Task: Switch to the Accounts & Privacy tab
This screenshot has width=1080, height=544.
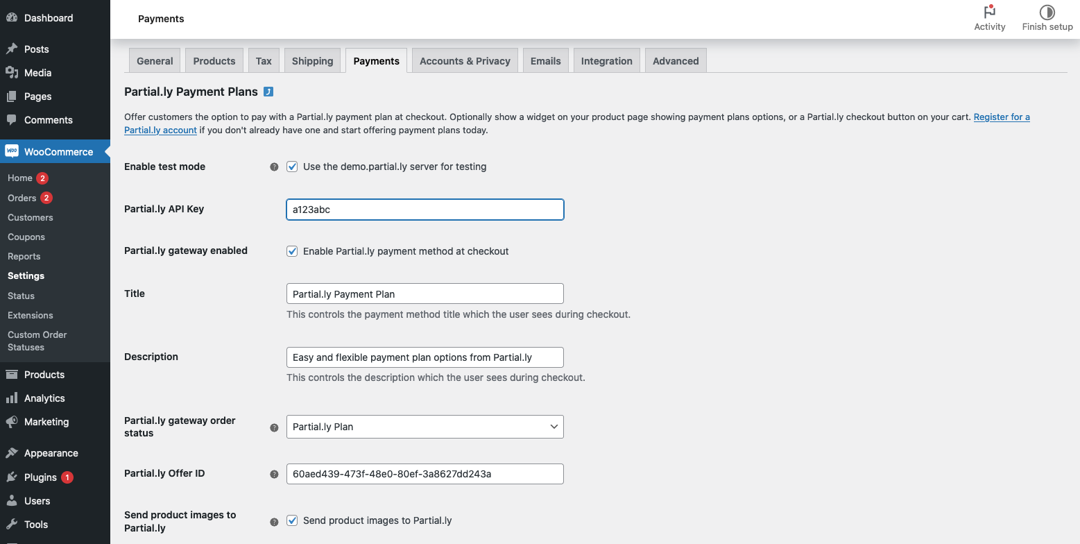Action: tap(465, 60)
